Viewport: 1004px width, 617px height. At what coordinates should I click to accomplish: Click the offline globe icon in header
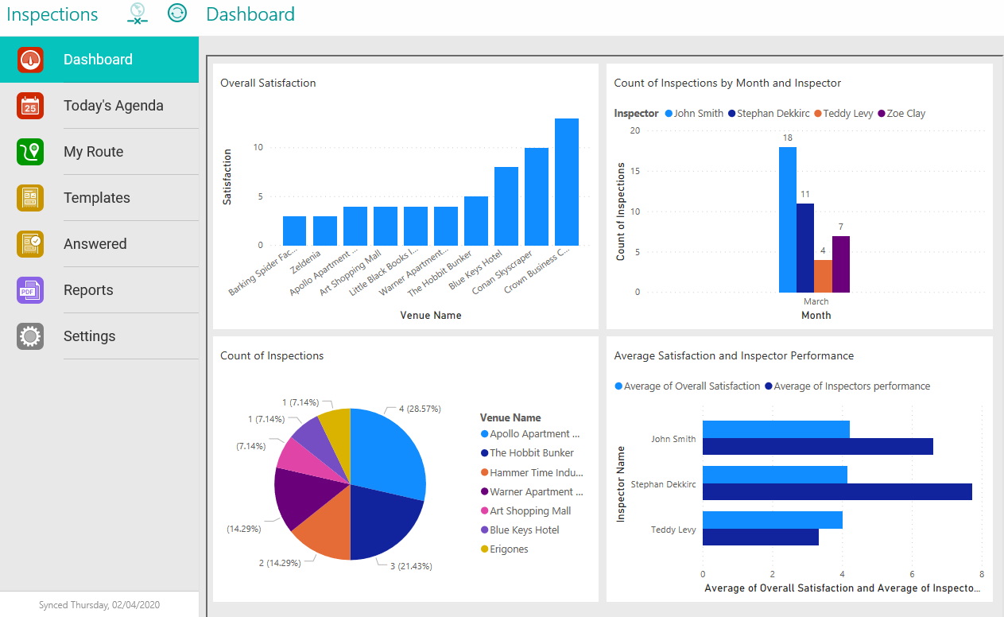click(138, 14)
